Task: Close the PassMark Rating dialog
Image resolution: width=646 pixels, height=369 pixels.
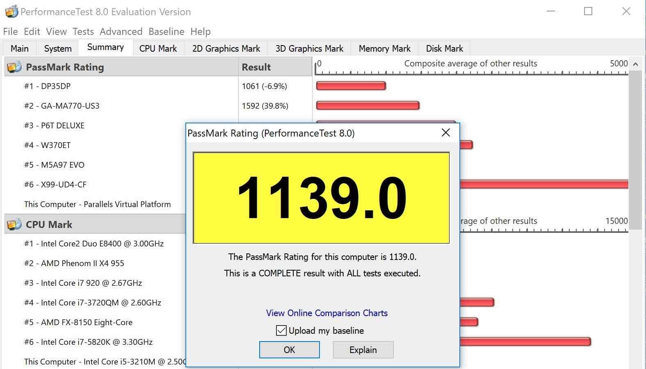Action: coord(446,132)
